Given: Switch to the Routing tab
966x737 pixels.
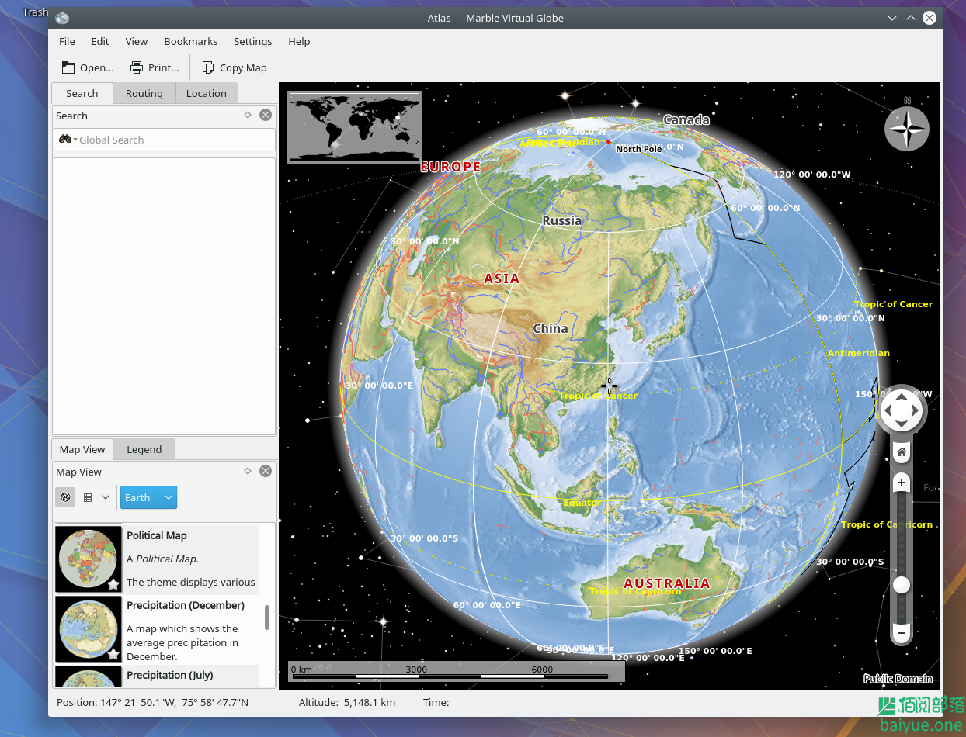Looking at the screenshot, I should coord(144,93).
